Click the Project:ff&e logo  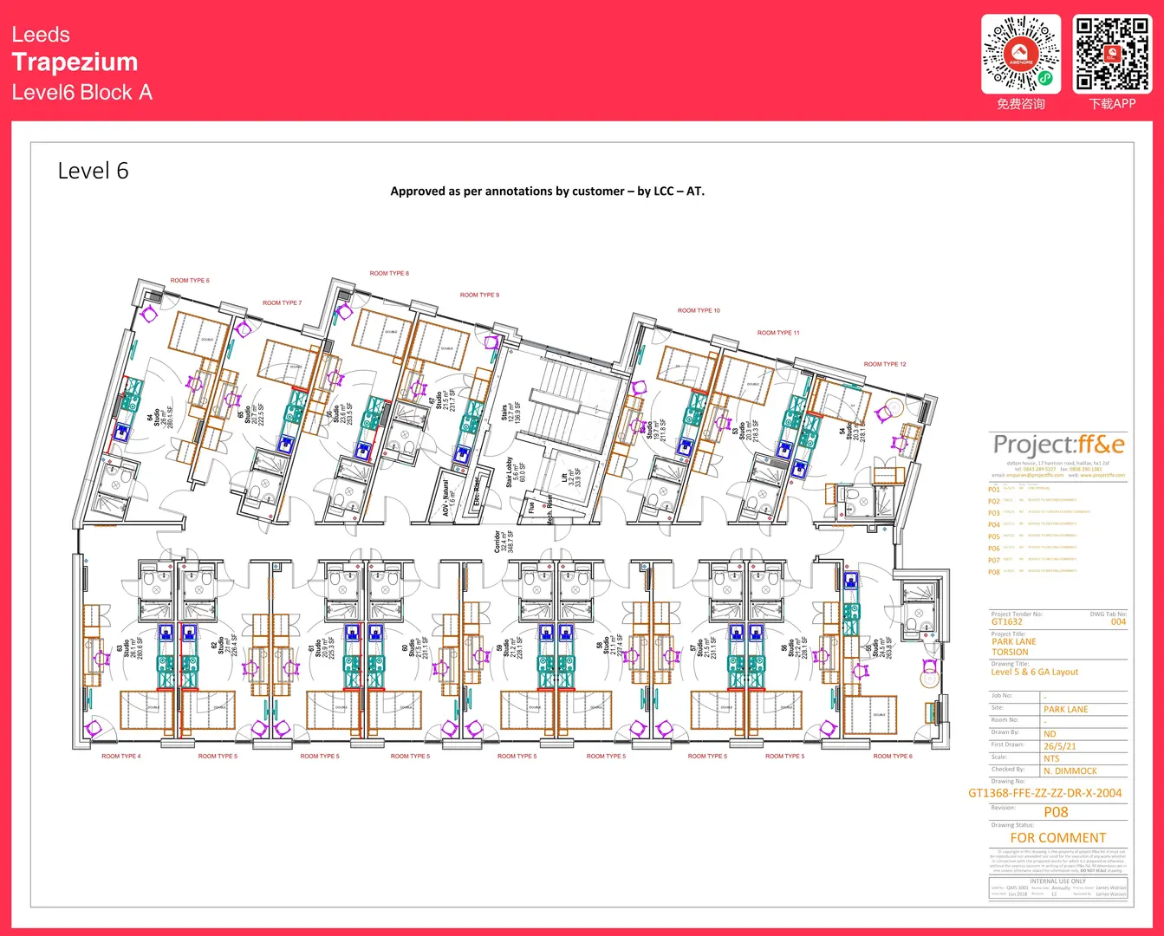click(x=1058, y=445)
